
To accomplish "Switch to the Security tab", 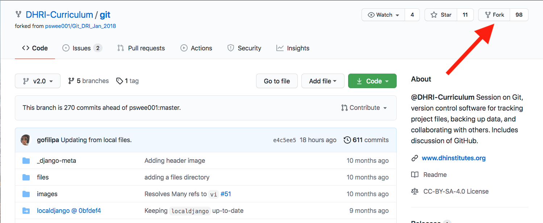I will click(x=244, y=48).
